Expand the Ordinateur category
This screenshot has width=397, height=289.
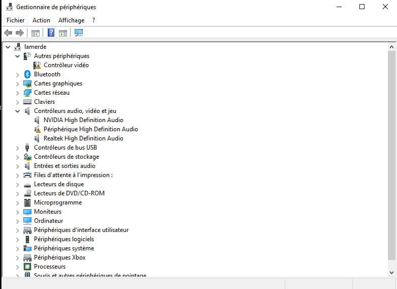17,221
